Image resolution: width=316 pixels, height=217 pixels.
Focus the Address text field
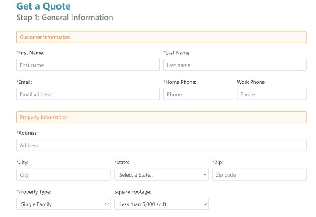point(161,145)
